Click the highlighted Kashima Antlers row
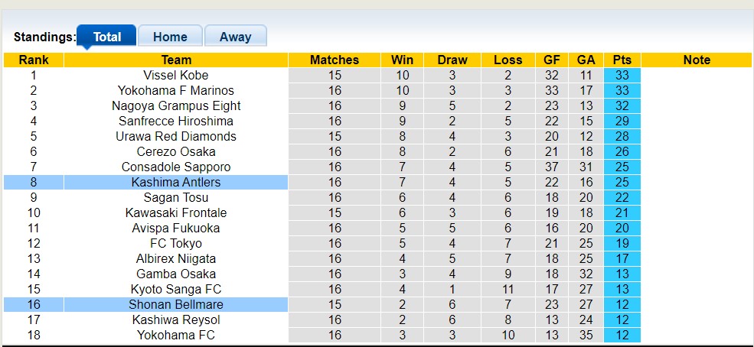The height and width of the screenshot is (347, 754). [176, 182]
